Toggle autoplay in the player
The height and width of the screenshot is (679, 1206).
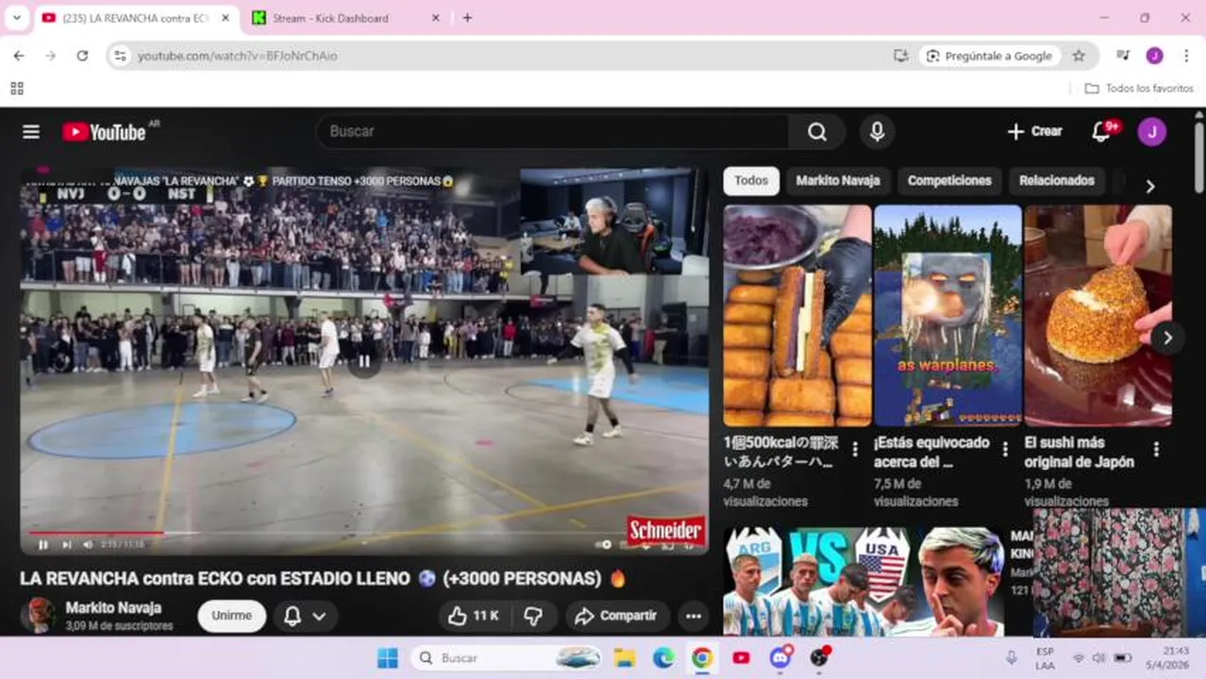[x=604, y=544]
